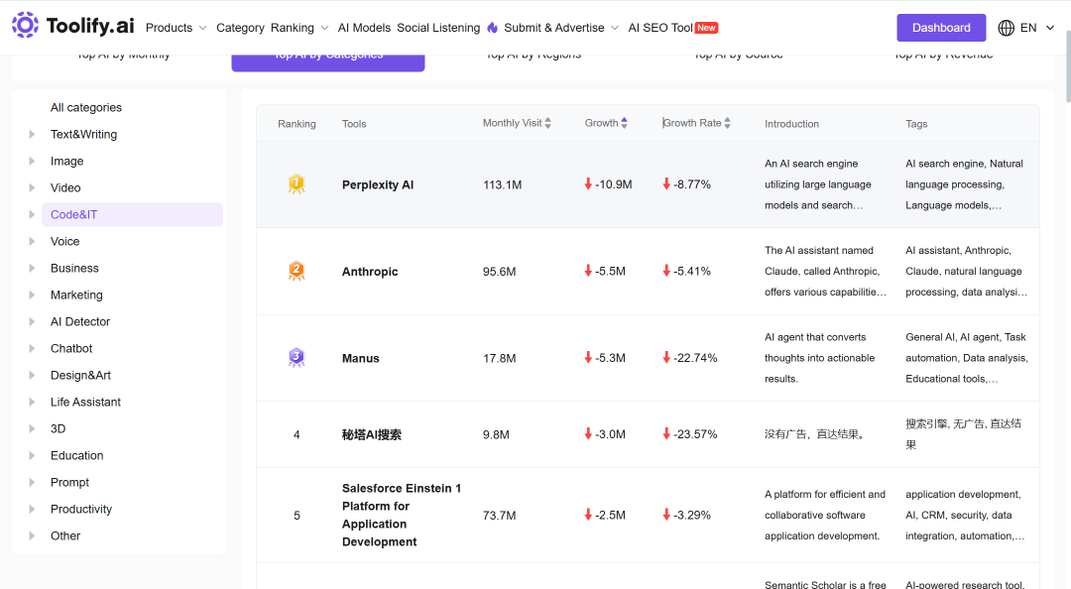Image resolution: width=1071 pixels, height=589 pixels.
Task: Select the Chatbot category label
Action: coord(71,348)
